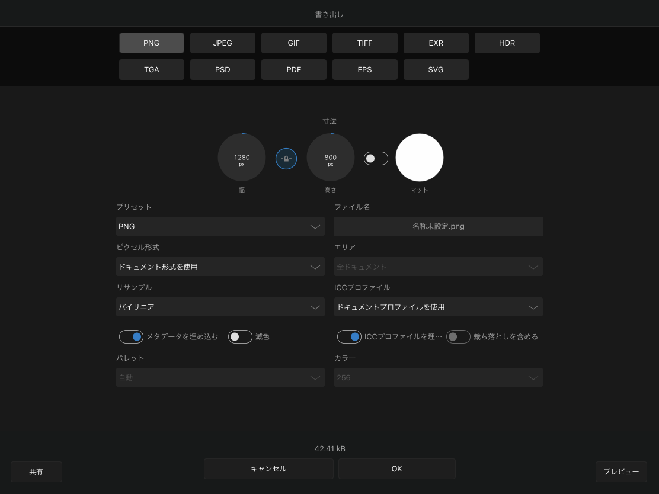Screen dimensions: 659x494
Task: Open the 共有 share button
Action: 36,471
